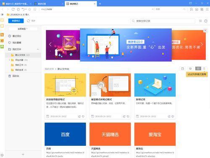Viewport: 210px width, 158px height.
Task: Click the stacked layers icon beside view modes
Action: tap(190, 69)
